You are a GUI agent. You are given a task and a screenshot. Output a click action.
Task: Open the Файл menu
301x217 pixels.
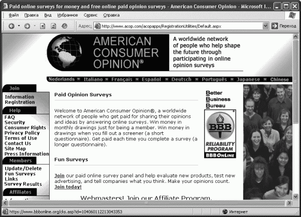14,15
